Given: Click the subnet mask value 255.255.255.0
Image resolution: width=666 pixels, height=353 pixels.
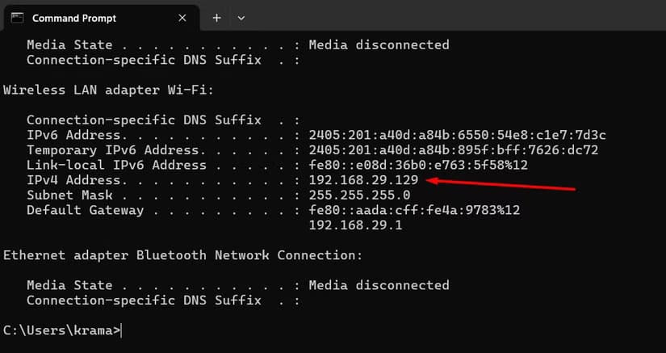Looking at the screenshot, I should [359, 195].
